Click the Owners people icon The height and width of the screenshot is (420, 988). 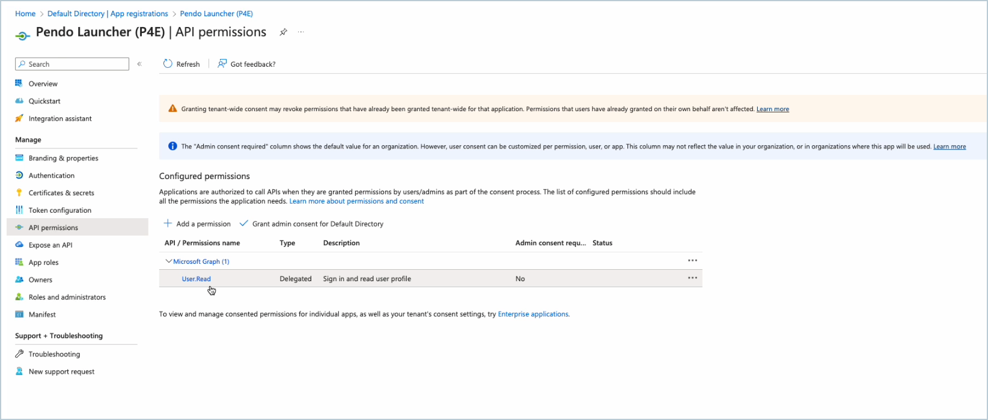click(19, 280)
